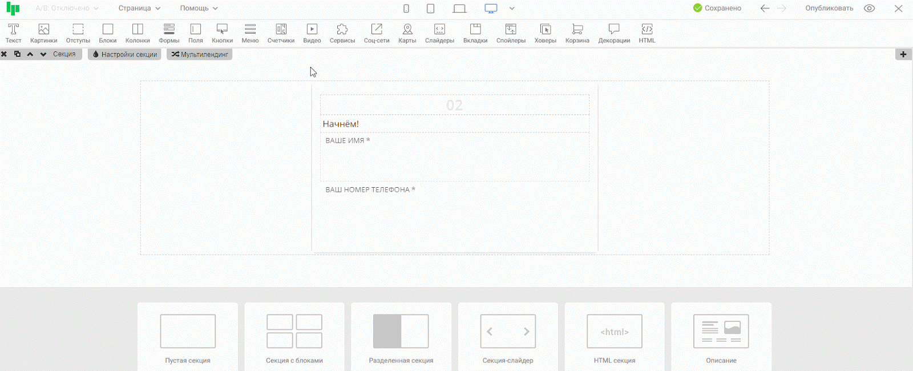
Task: Switch to tablet device preview
Action: point(431,9)
